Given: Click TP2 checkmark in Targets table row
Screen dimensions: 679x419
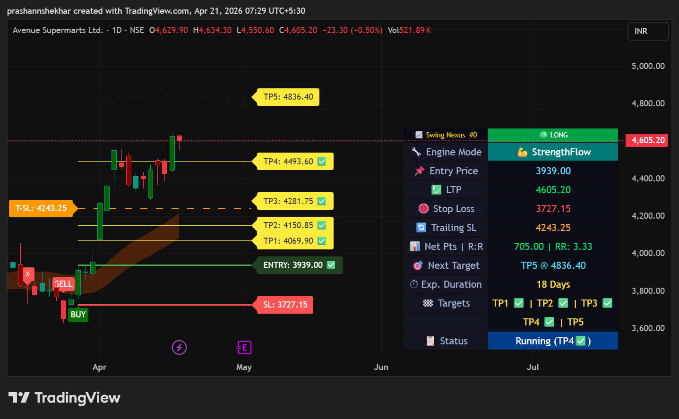Looking at the screenshot, I should click(563, 303).
